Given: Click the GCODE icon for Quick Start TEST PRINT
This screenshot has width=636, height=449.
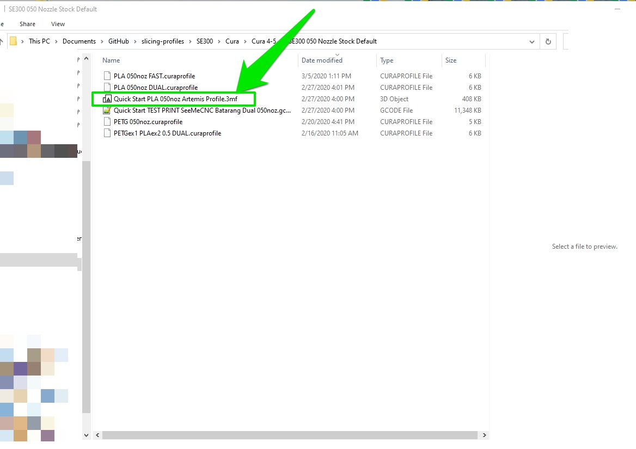Looking at the screenshot, I should tap(107, 110).
